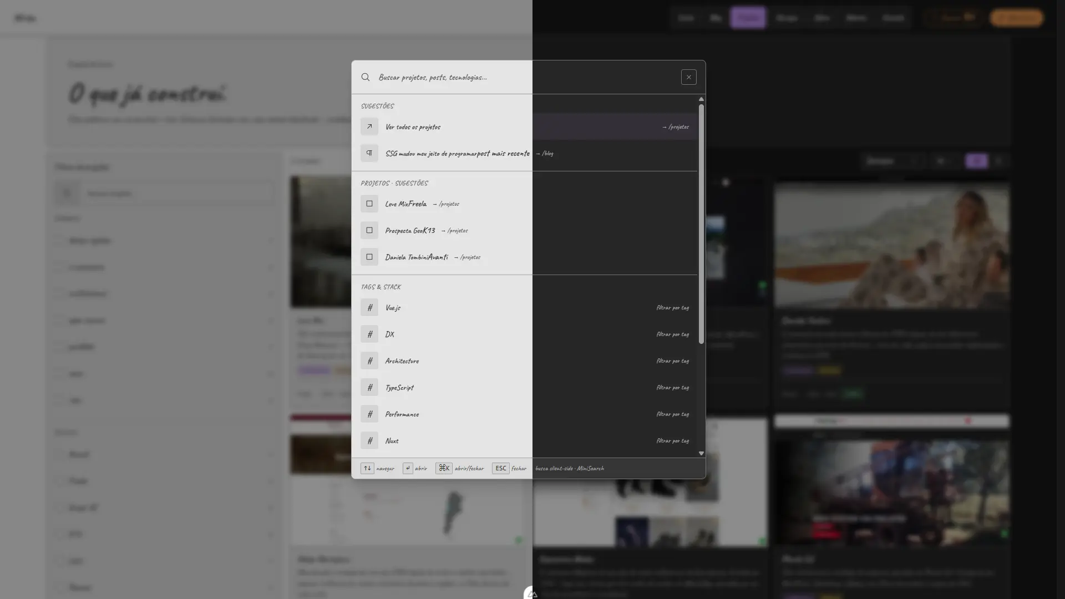Click 'Filtrar por tag' on the Nuxt row

672,441
